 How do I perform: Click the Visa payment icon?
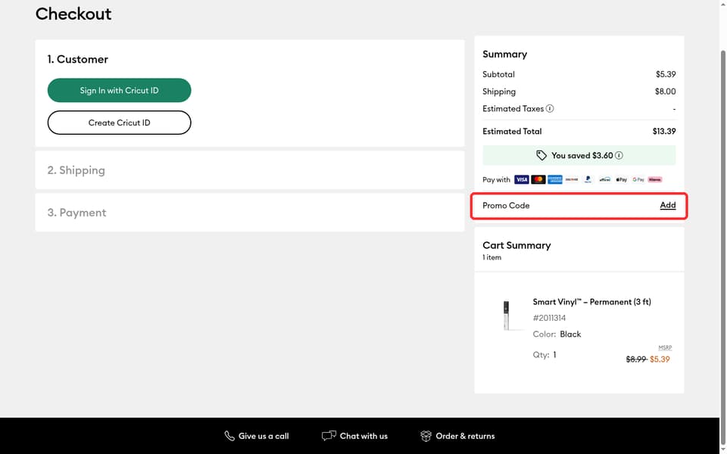point(521,179)
